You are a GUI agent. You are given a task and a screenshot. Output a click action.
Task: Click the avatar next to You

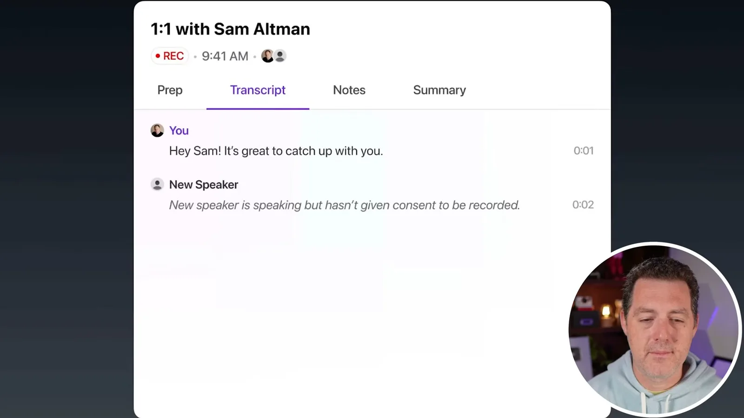tap(157, 131)
